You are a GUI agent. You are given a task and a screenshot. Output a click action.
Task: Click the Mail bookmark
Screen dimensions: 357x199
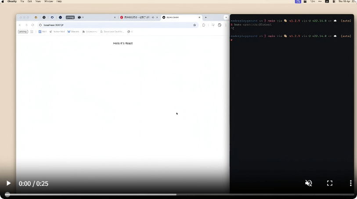[43, 32]
